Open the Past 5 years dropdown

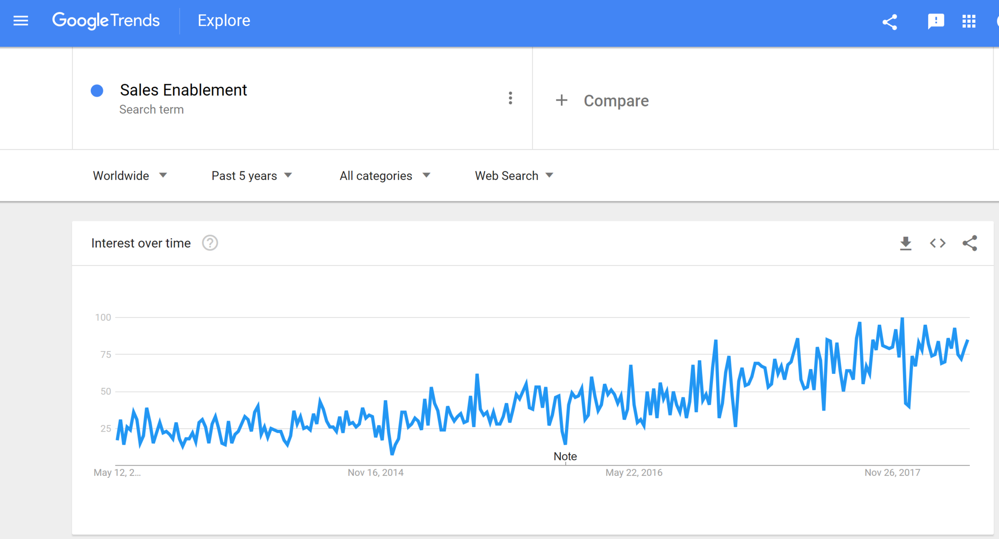pyautogui.click(x=252, y=176)
